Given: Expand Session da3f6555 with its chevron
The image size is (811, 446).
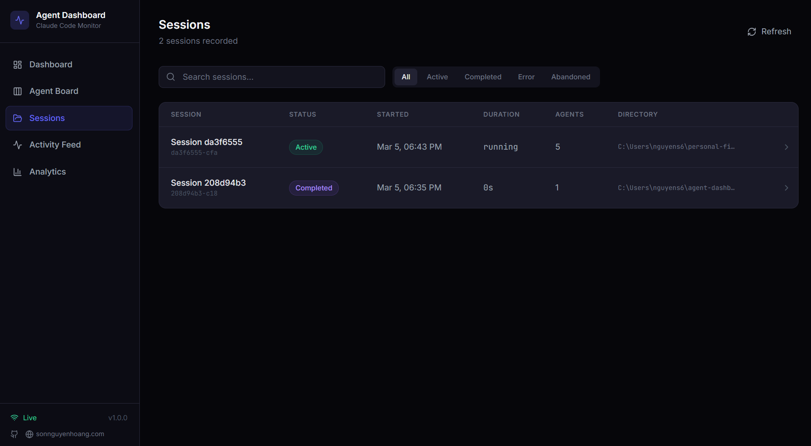Looking at the screenshot, I should pyautogui.click(x=786, y=147).
